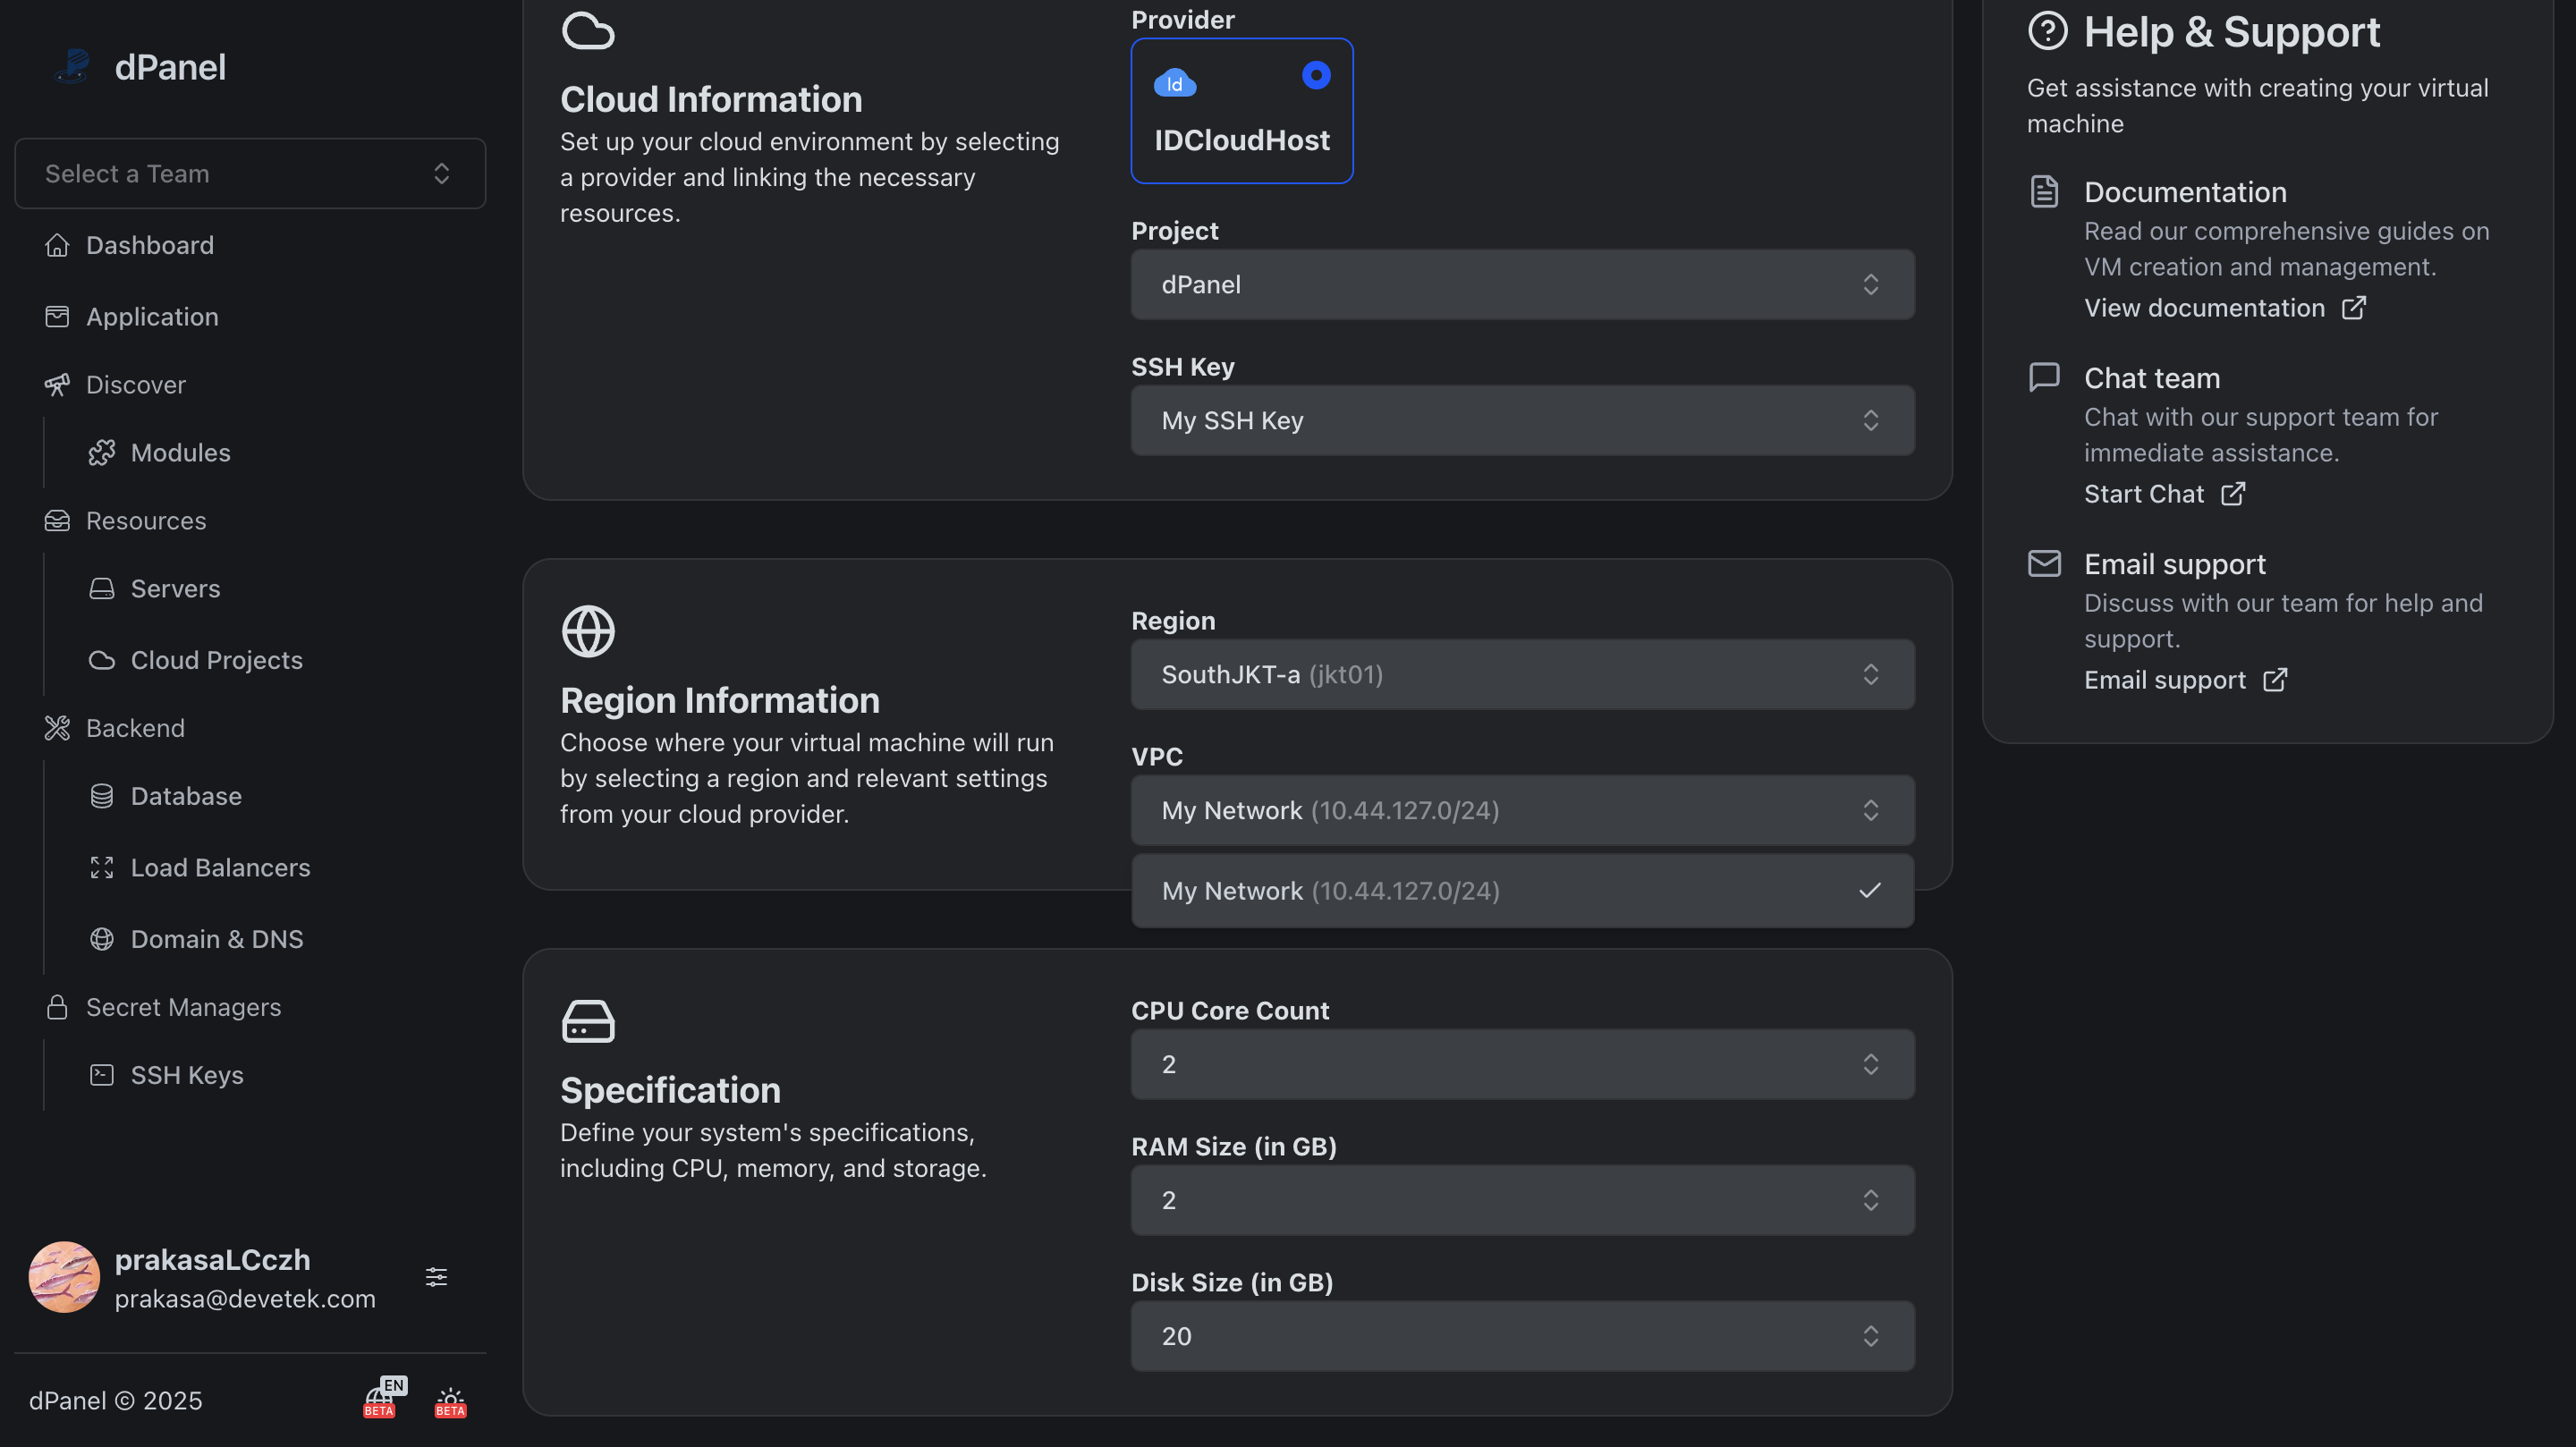2576x1447 pixels.
Task: Click the language switcher icon in footer
Action: pyautogui.click(x=382, y=1399)
